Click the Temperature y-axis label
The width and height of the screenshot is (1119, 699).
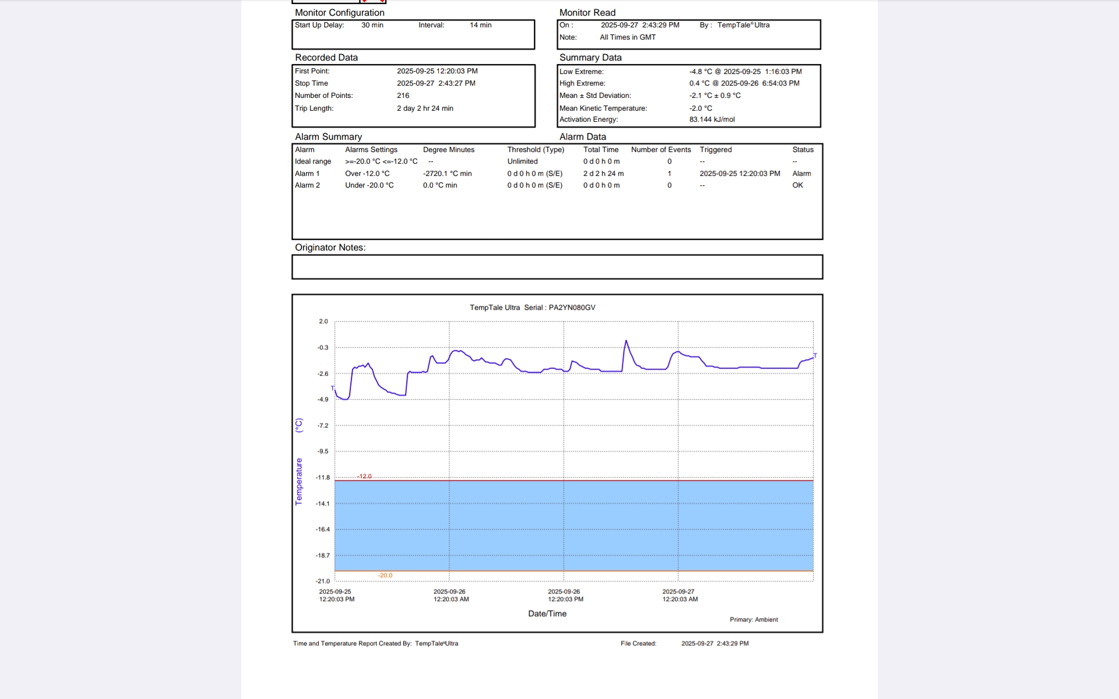tap(299, 481)
